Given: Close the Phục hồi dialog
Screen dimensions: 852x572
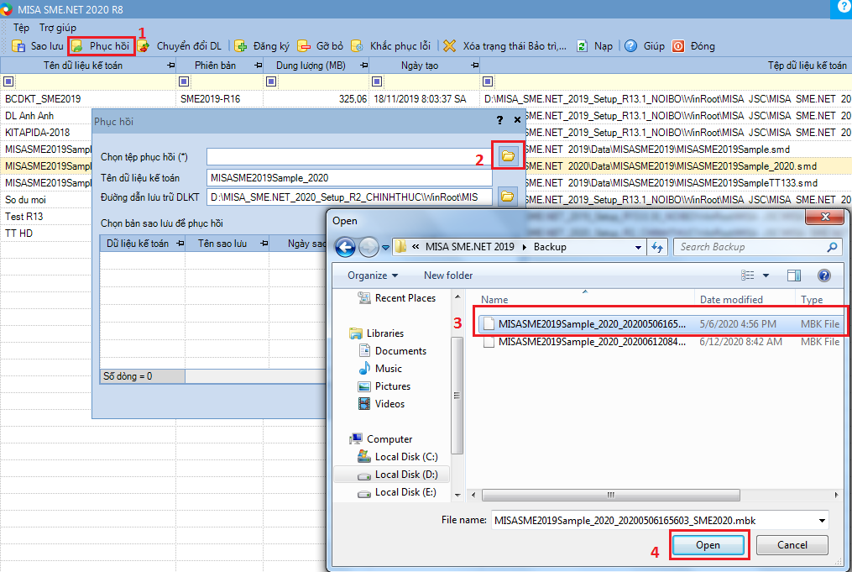Looking at the screenshot, I should click(517, 120).
